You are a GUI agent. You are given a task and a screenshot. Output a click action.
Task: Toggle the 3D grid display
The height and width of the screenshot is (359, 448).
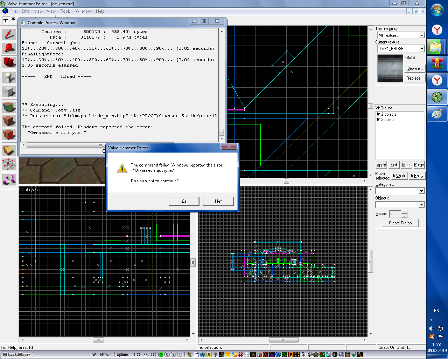click(x=14, y=20)
